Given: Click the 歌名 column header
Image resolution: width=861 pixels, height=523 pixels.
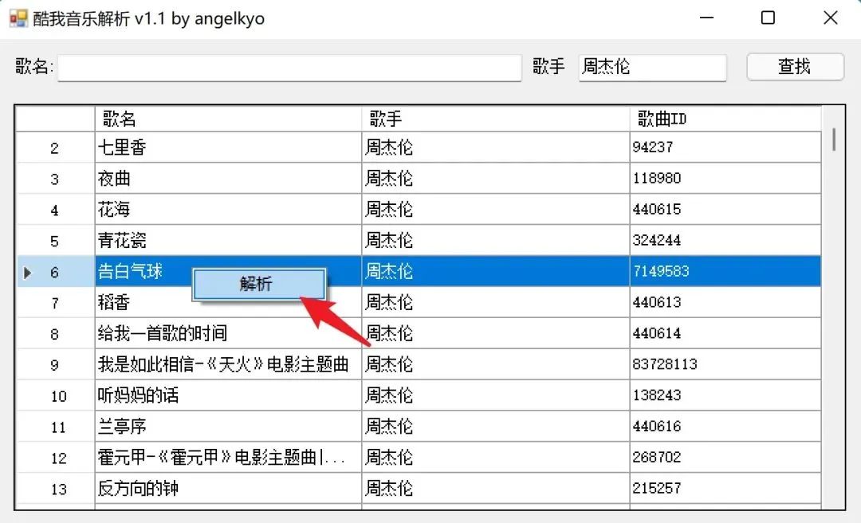Looking at the screenshot, I should (228, 119).
